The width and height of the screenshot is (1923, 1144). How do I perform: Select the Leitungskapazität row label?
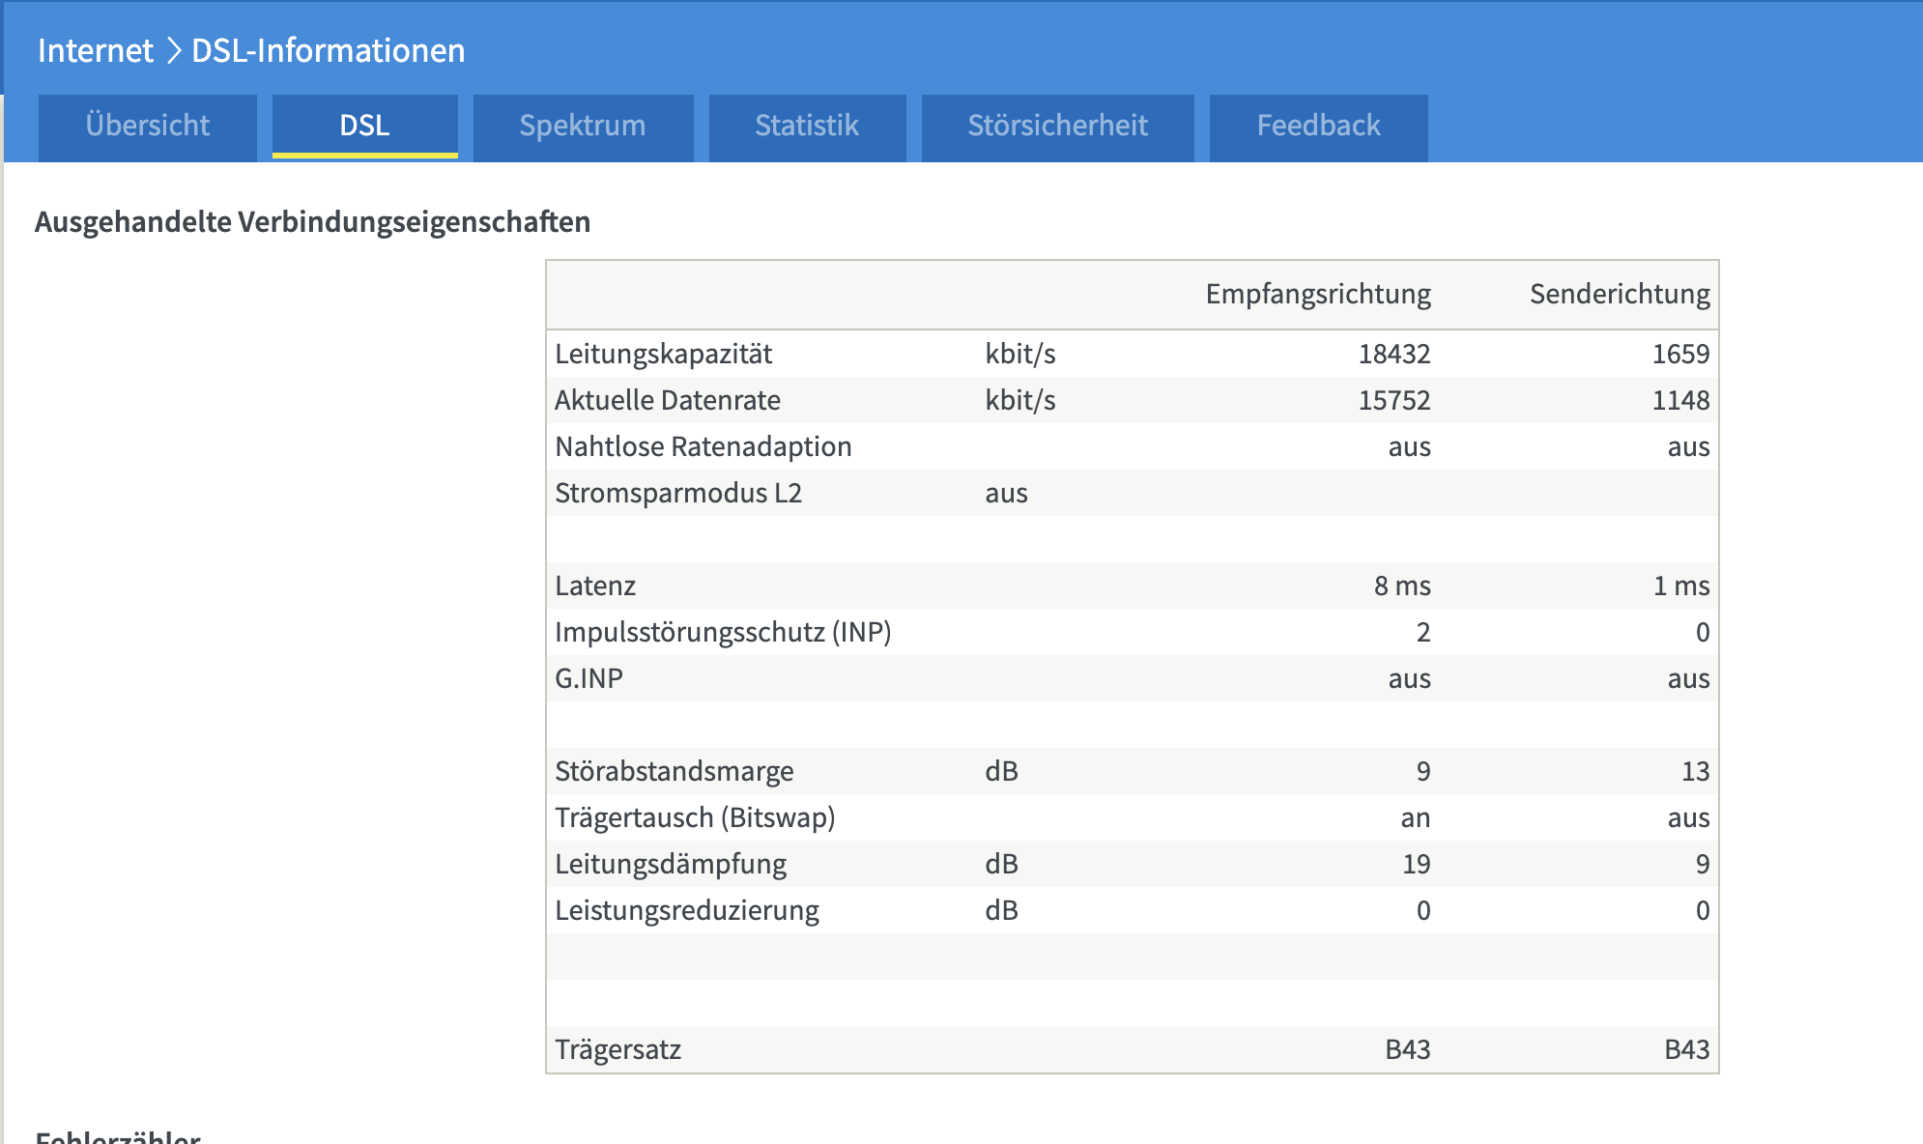(663, 354)
